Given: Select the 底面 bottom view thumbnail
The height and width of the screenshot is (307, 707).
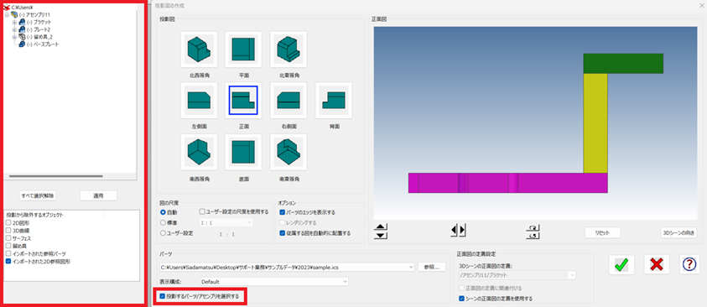Looking at the screenshot, I should [x=243, y=152].
